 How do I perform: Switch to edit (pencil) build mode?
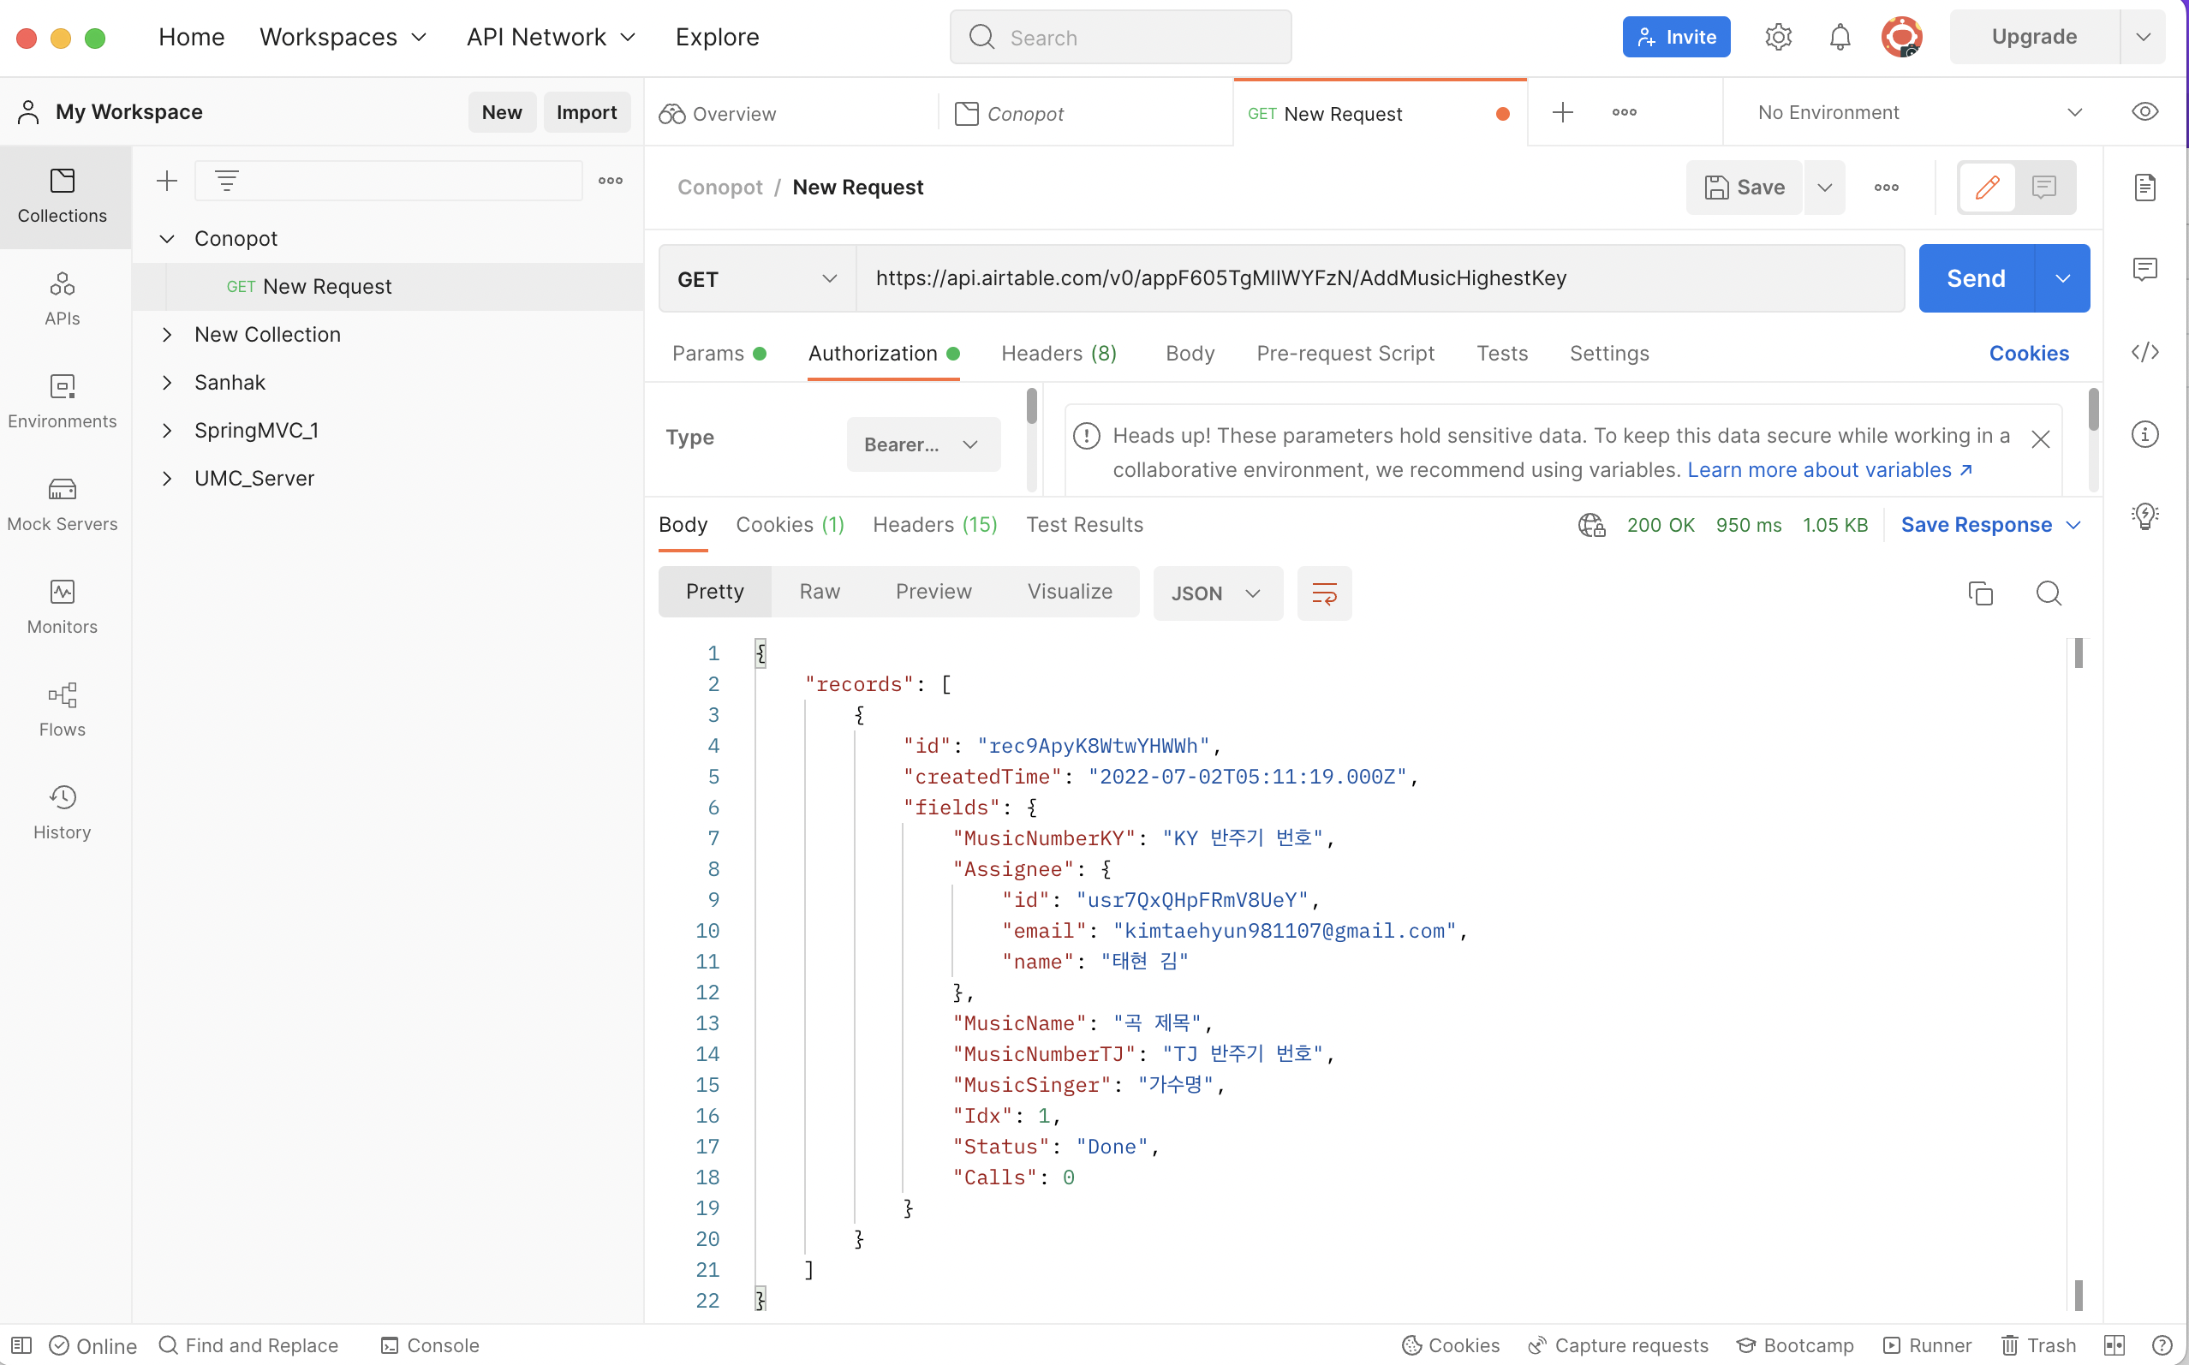(x=1987, y=188)
